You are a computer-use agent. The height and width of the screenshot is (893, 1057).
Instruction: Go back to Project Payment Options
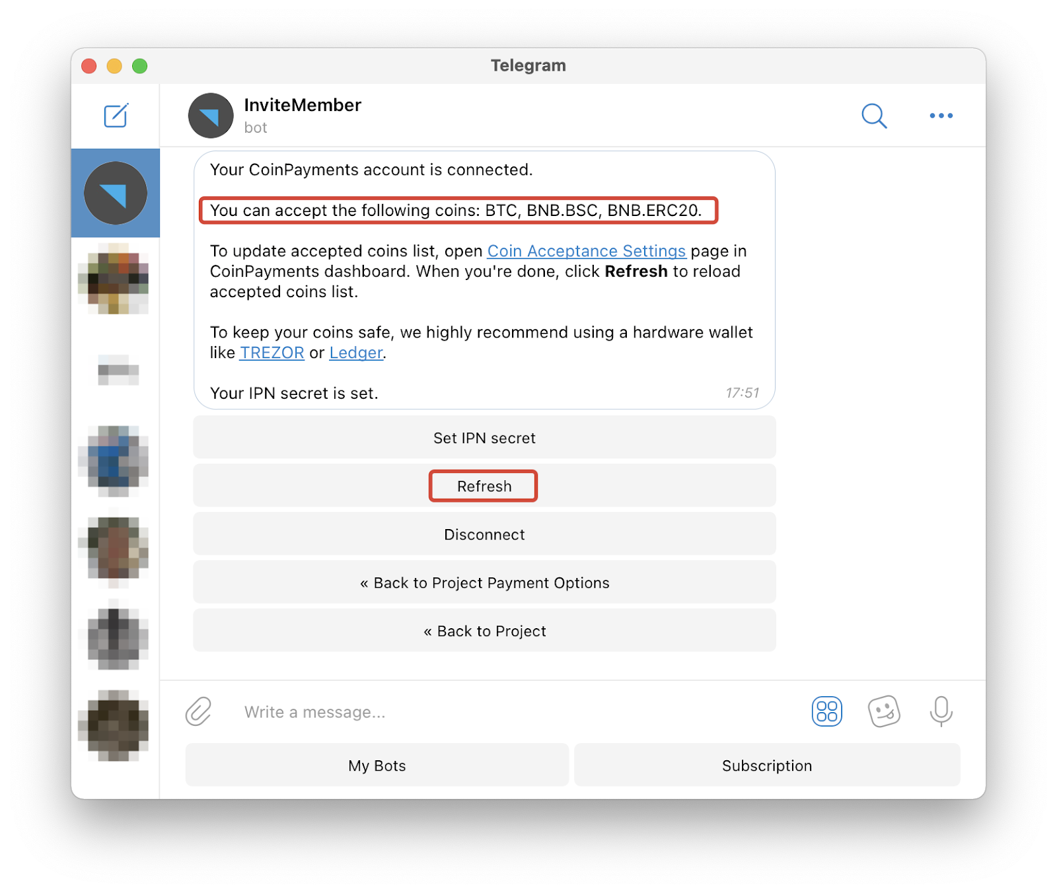tap(484, 582)
